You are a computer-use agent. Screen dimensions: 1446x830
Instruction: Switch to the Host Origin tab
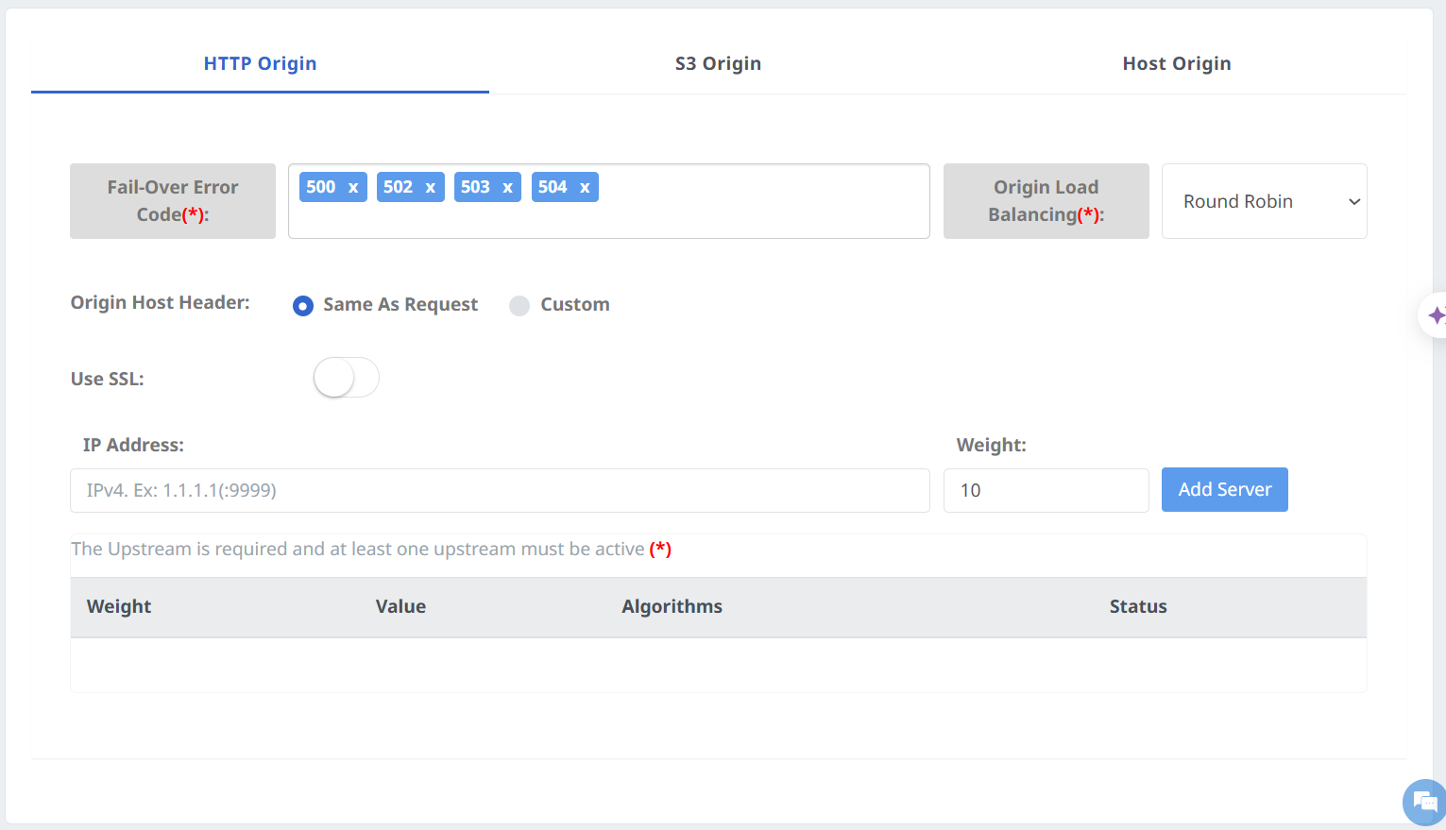click(1176, 63)
